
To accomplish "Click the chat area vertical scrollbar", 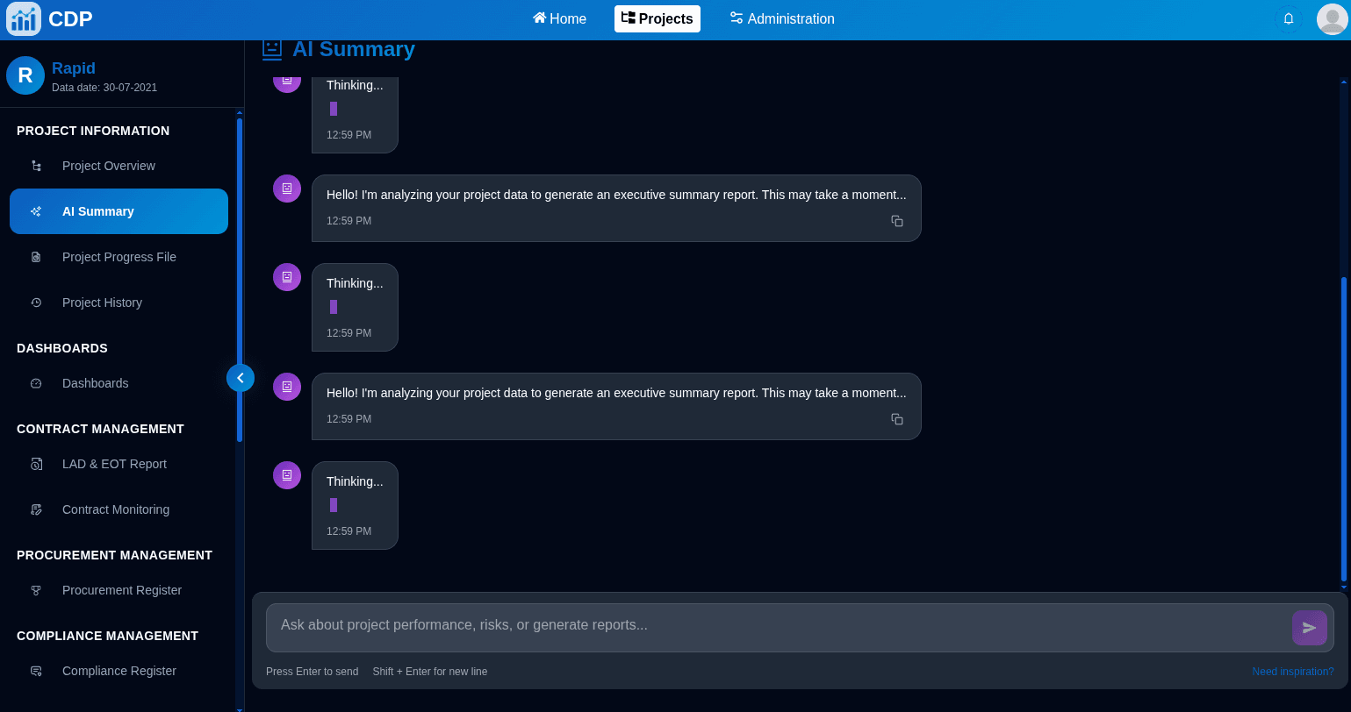I will click(1343, 429).
